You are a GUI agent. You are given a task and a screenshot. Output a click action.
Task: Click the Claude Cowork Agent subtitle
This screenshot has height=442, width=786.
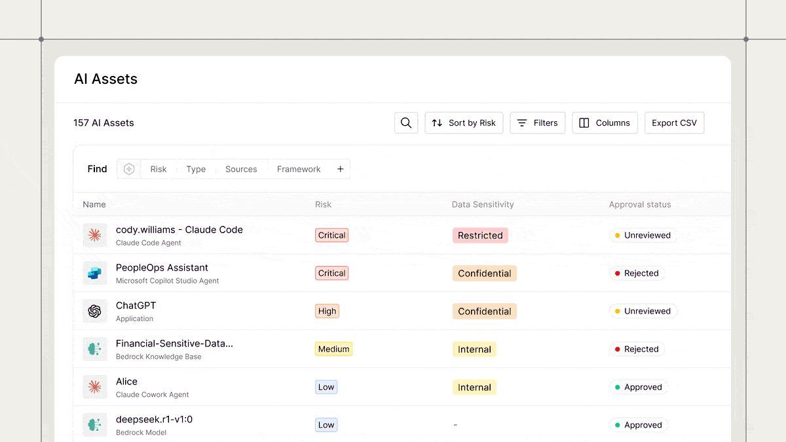(x=153, y=395)
